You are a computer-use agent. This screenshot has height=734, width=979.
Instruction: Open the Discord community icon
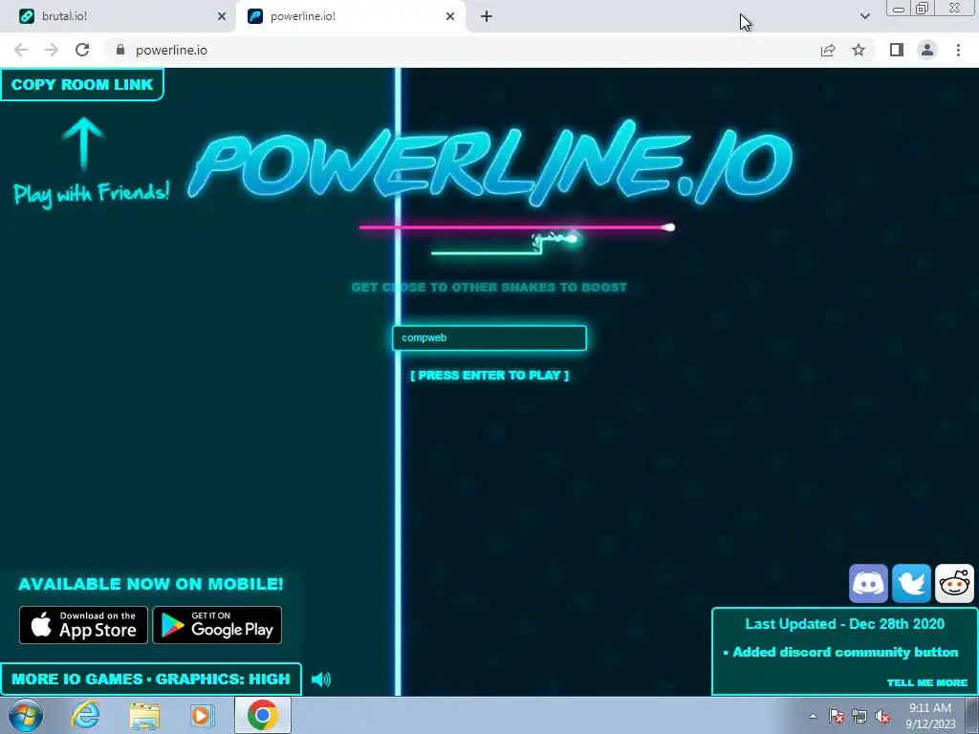pos(868,584)
